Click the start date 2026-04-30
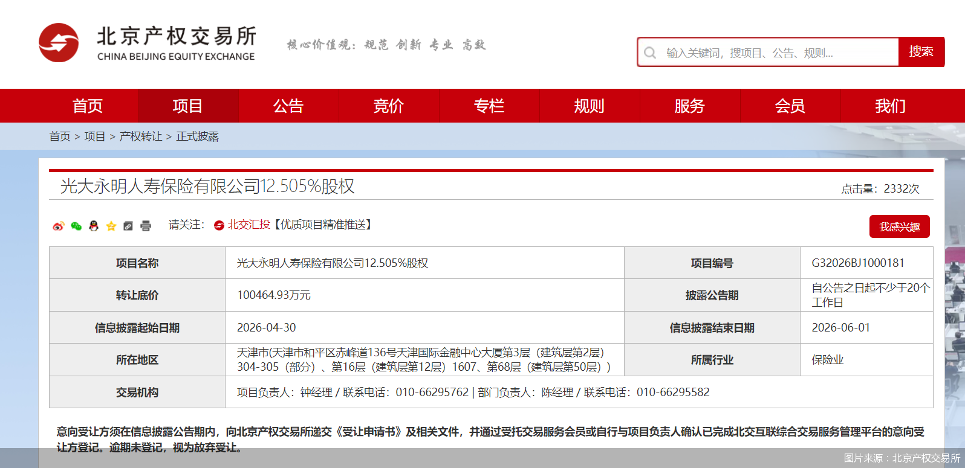The image size is (965, 468). [267, 327]
